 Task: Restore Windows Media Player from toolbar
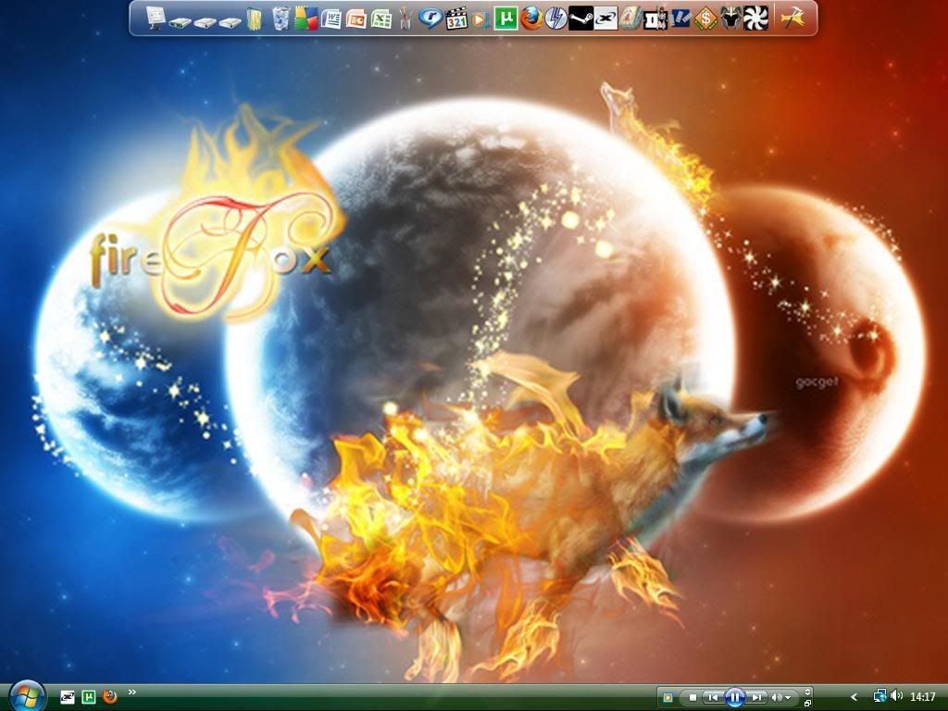(807, 704)
